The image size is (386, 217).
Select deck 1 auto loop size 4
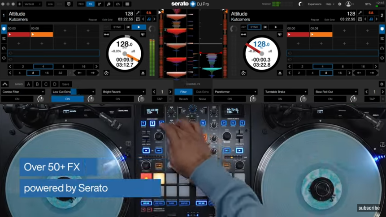(43, 66)
